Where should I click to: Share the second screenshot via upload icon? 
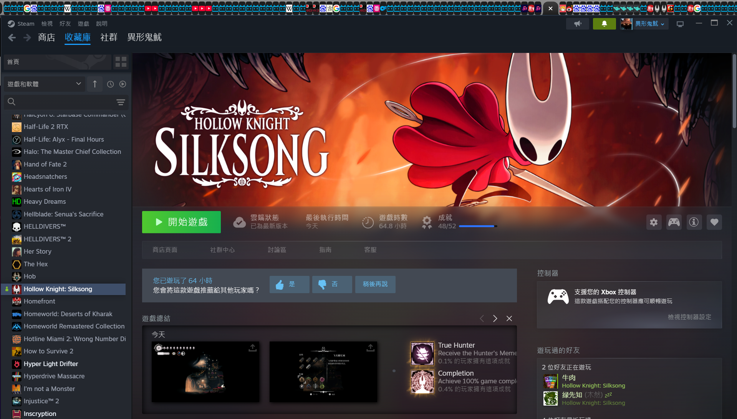point(370,348)
